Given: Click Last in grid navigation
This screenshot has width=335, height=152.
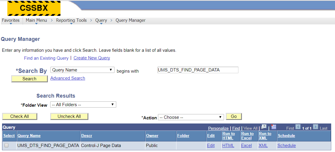Looking at the screenshot, I should (324, 128).
